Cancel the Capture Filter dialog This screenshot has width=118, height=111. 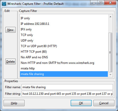pyautogui.click(x=104, y=103)
